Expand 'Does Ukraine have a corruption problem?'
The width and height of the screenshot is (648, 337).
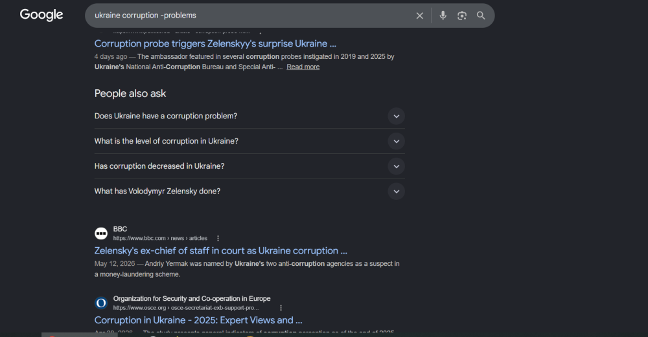[249, 116]
